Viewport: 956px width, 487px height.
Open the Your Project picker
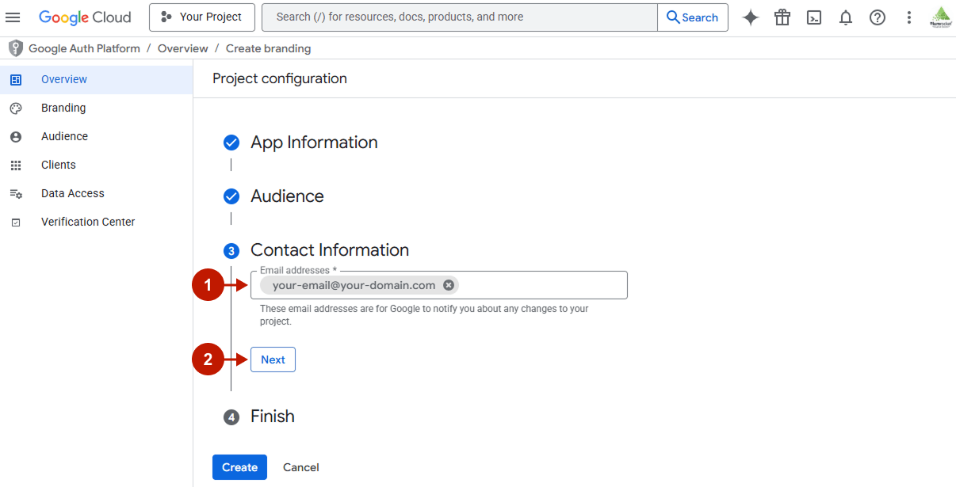[201, 17]
